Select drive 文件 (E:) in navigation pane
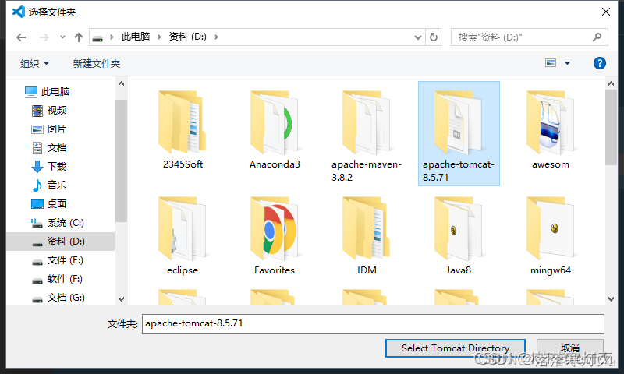 coord(58,260)
